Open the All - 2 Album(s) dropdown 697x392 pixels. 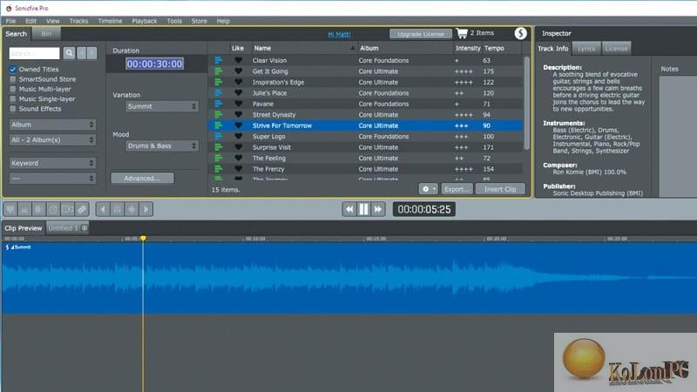52,140
